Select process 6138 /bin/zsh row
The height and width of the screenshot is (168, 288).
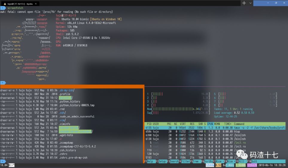point(215,139)
